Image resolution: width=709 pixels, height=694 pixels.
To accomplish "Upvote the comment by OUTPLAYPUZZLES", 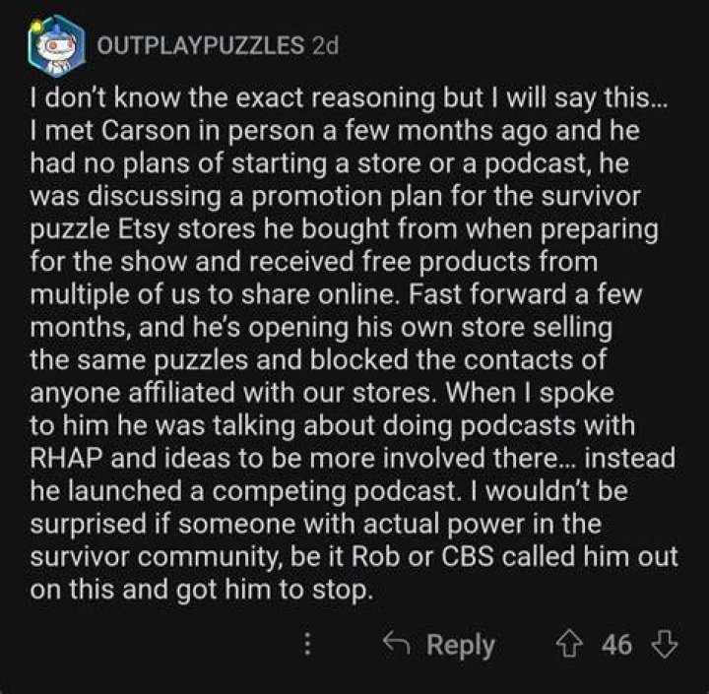I will click(569, 644).
